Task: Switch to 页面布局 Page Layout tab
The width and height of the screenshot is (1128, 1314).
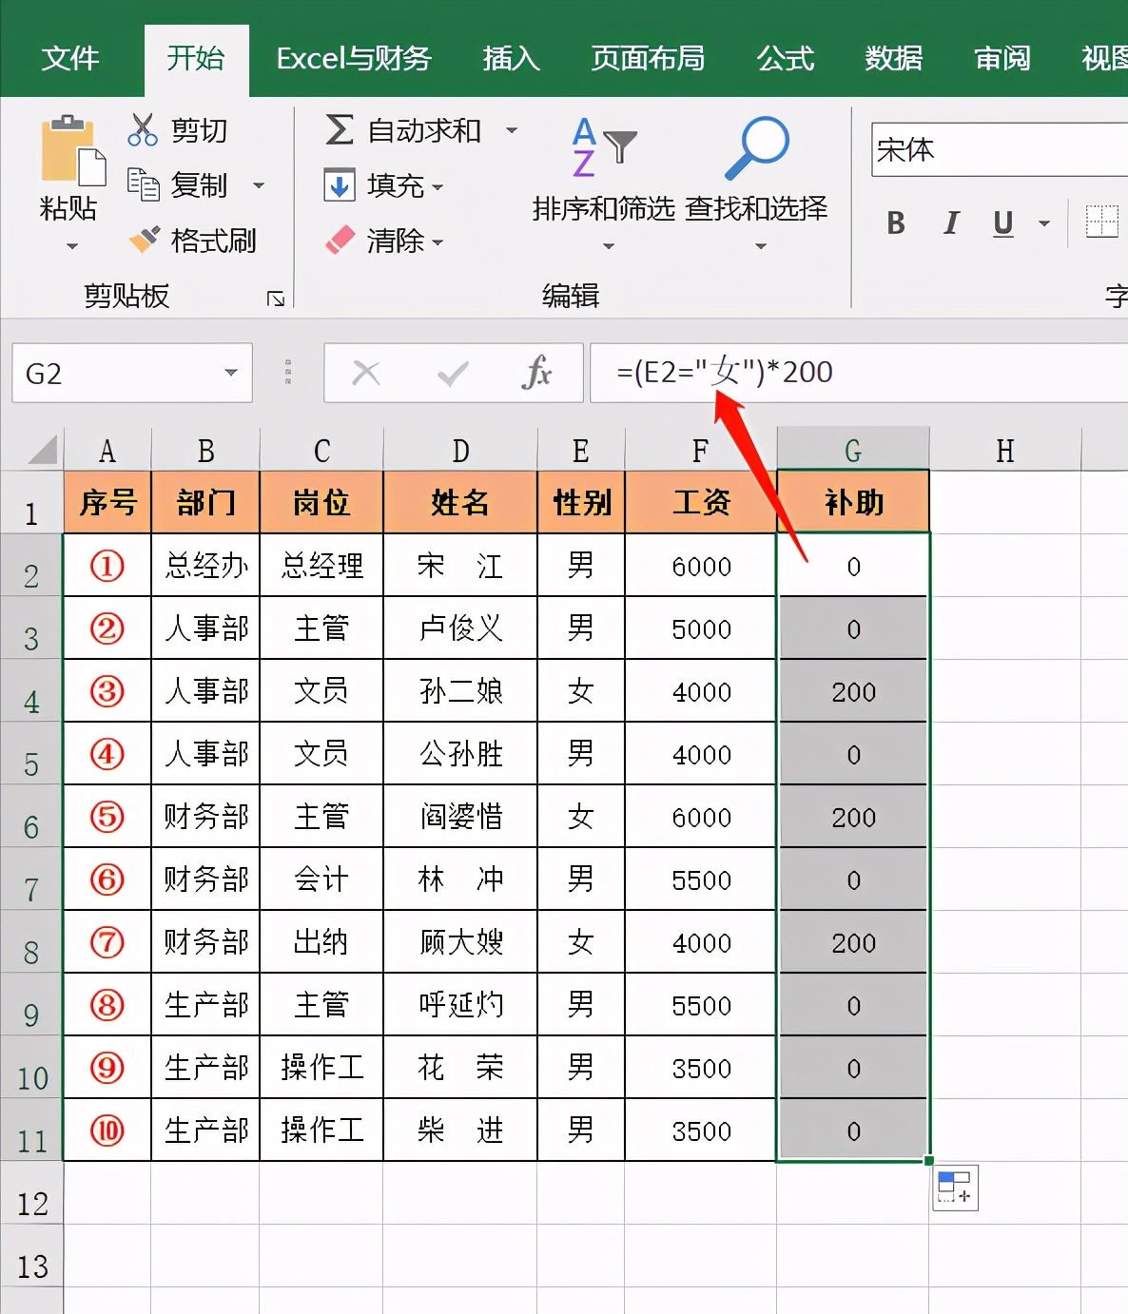Action: click(x=648, y=59)
